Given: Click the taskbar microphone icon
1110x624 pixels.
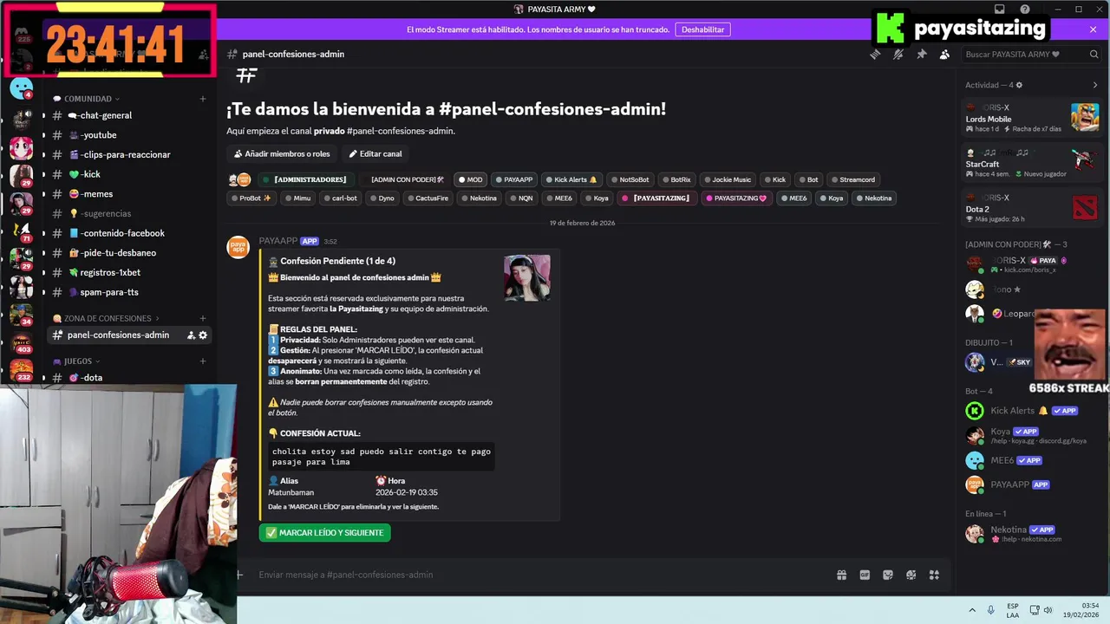Looking at the screenshot, I should pos(991,610).
